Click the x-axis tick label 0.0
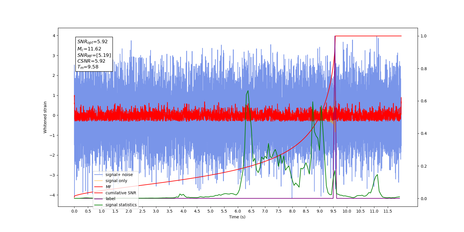This screenshot has width=464, height=232. [74, 211]
